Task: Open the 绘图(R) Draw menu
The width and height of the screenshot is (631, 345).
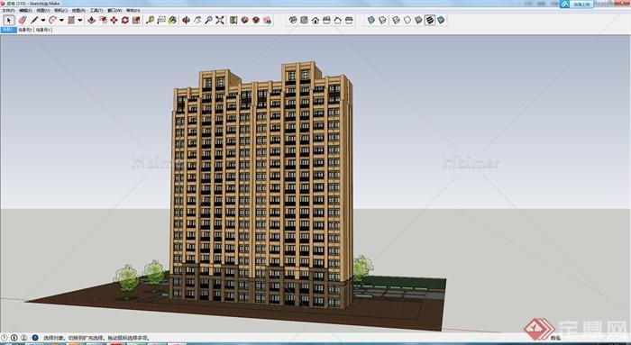Action: 78,11
